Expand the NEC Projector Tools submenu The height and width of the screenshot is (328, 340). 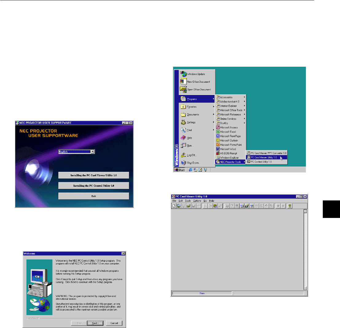pos(231,162)
